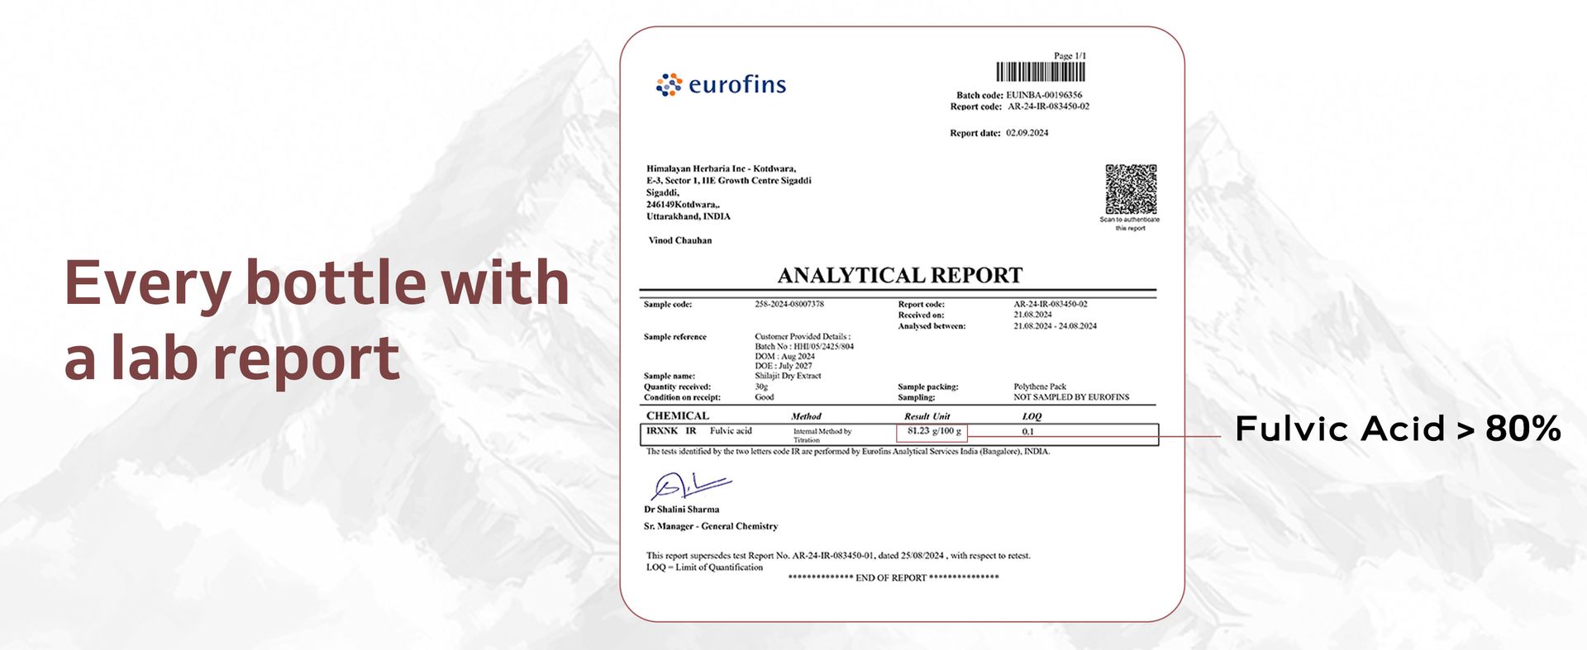1587x650 pixels.
Task: Click the eurofins logo on the report
Action: [721, 84]
